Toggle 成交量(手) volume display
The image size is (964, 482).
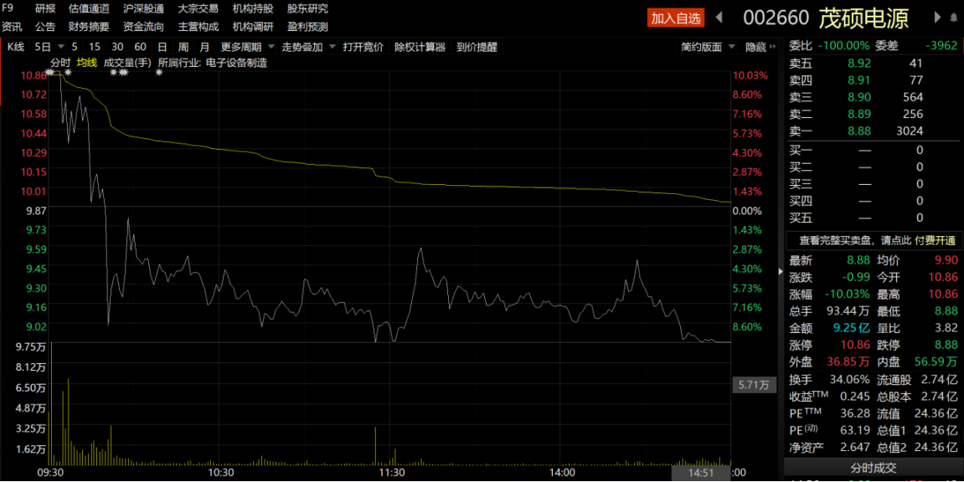[127, 63]
